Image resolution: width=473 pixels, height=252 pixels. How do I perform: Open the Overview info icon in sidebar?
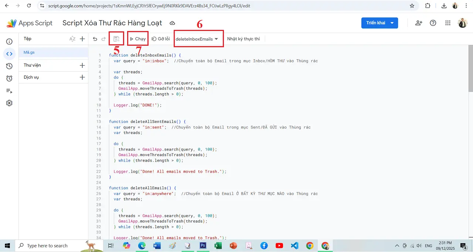9,41
